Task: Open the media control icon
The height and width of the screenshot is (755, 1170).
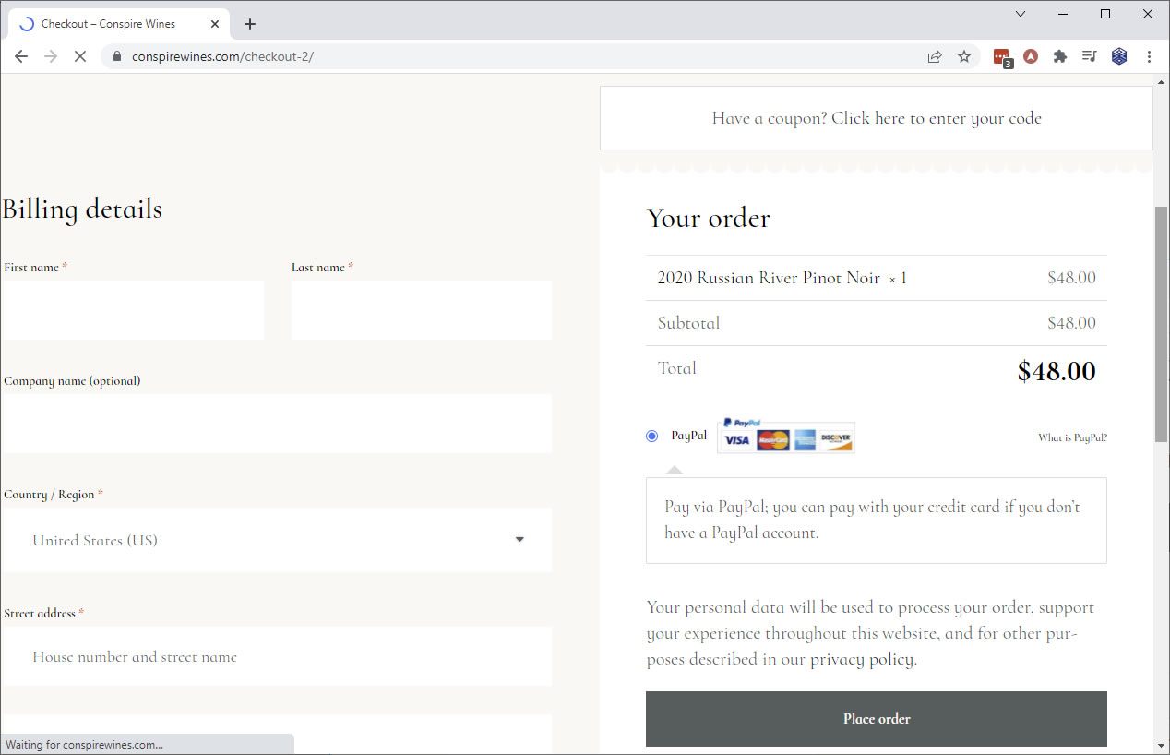Action: click(1090, 56)
